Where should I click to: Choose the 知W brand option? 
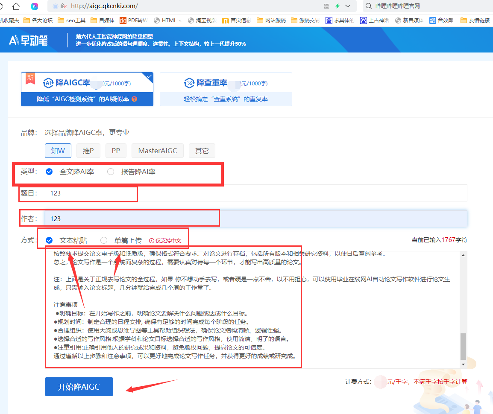[x=58, y=151]
